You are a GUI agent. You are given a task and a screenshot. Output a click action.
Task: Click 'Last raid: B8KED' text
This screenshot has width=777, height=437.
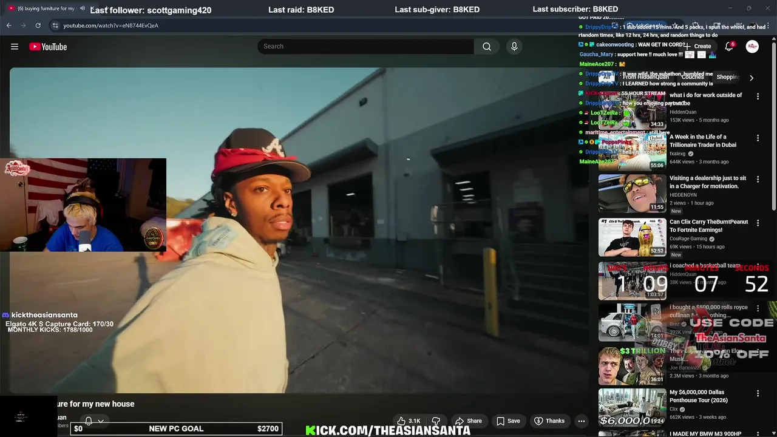tap(301, 10)
